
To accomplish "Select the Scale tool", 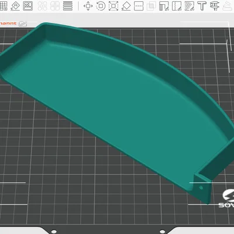I will (113, 6).
